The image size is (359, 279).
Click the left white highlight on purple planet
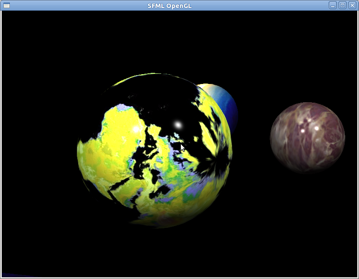[303, 131]
